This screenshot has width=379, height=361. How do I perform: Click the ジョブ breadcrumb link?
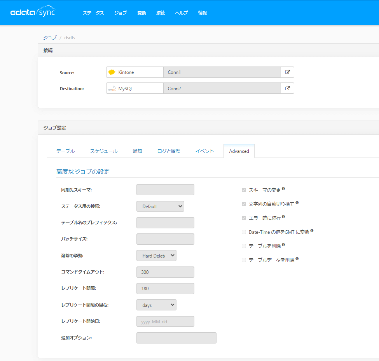click(x=49, y=37)
